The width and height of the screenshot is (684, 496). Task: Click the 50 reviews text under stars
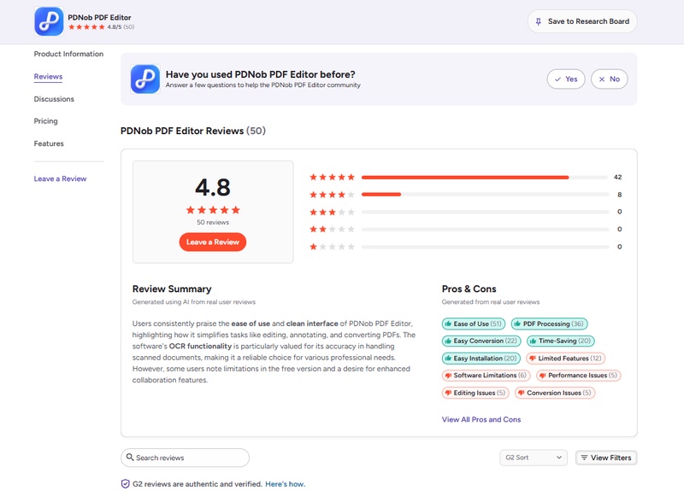tap(213, 223)
